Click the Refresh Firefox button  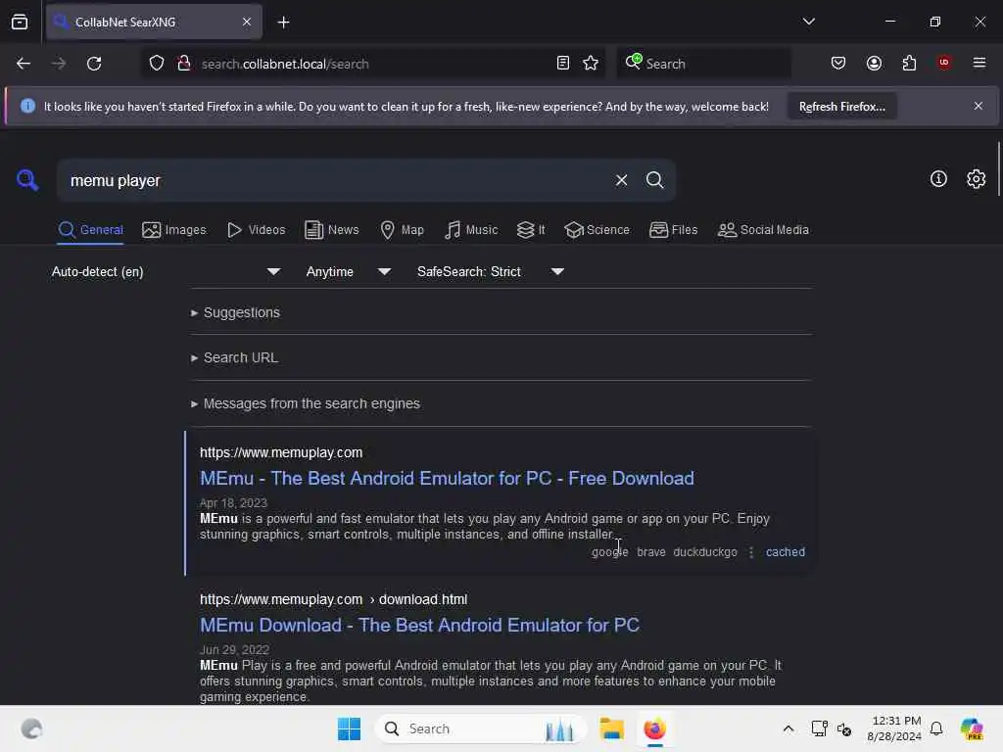tap(841, 107)
